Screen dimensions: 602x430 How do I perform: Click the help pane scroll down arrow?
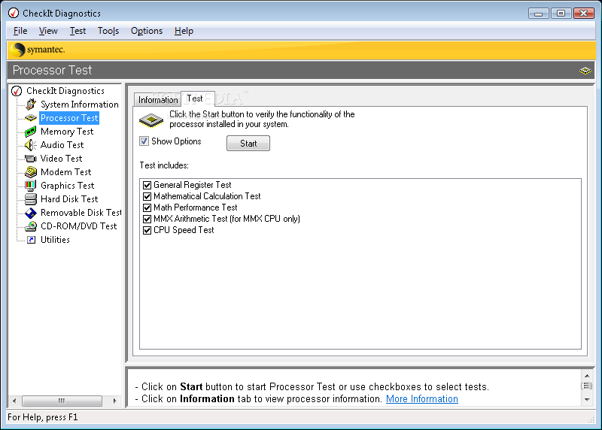[x=587, y=400]
